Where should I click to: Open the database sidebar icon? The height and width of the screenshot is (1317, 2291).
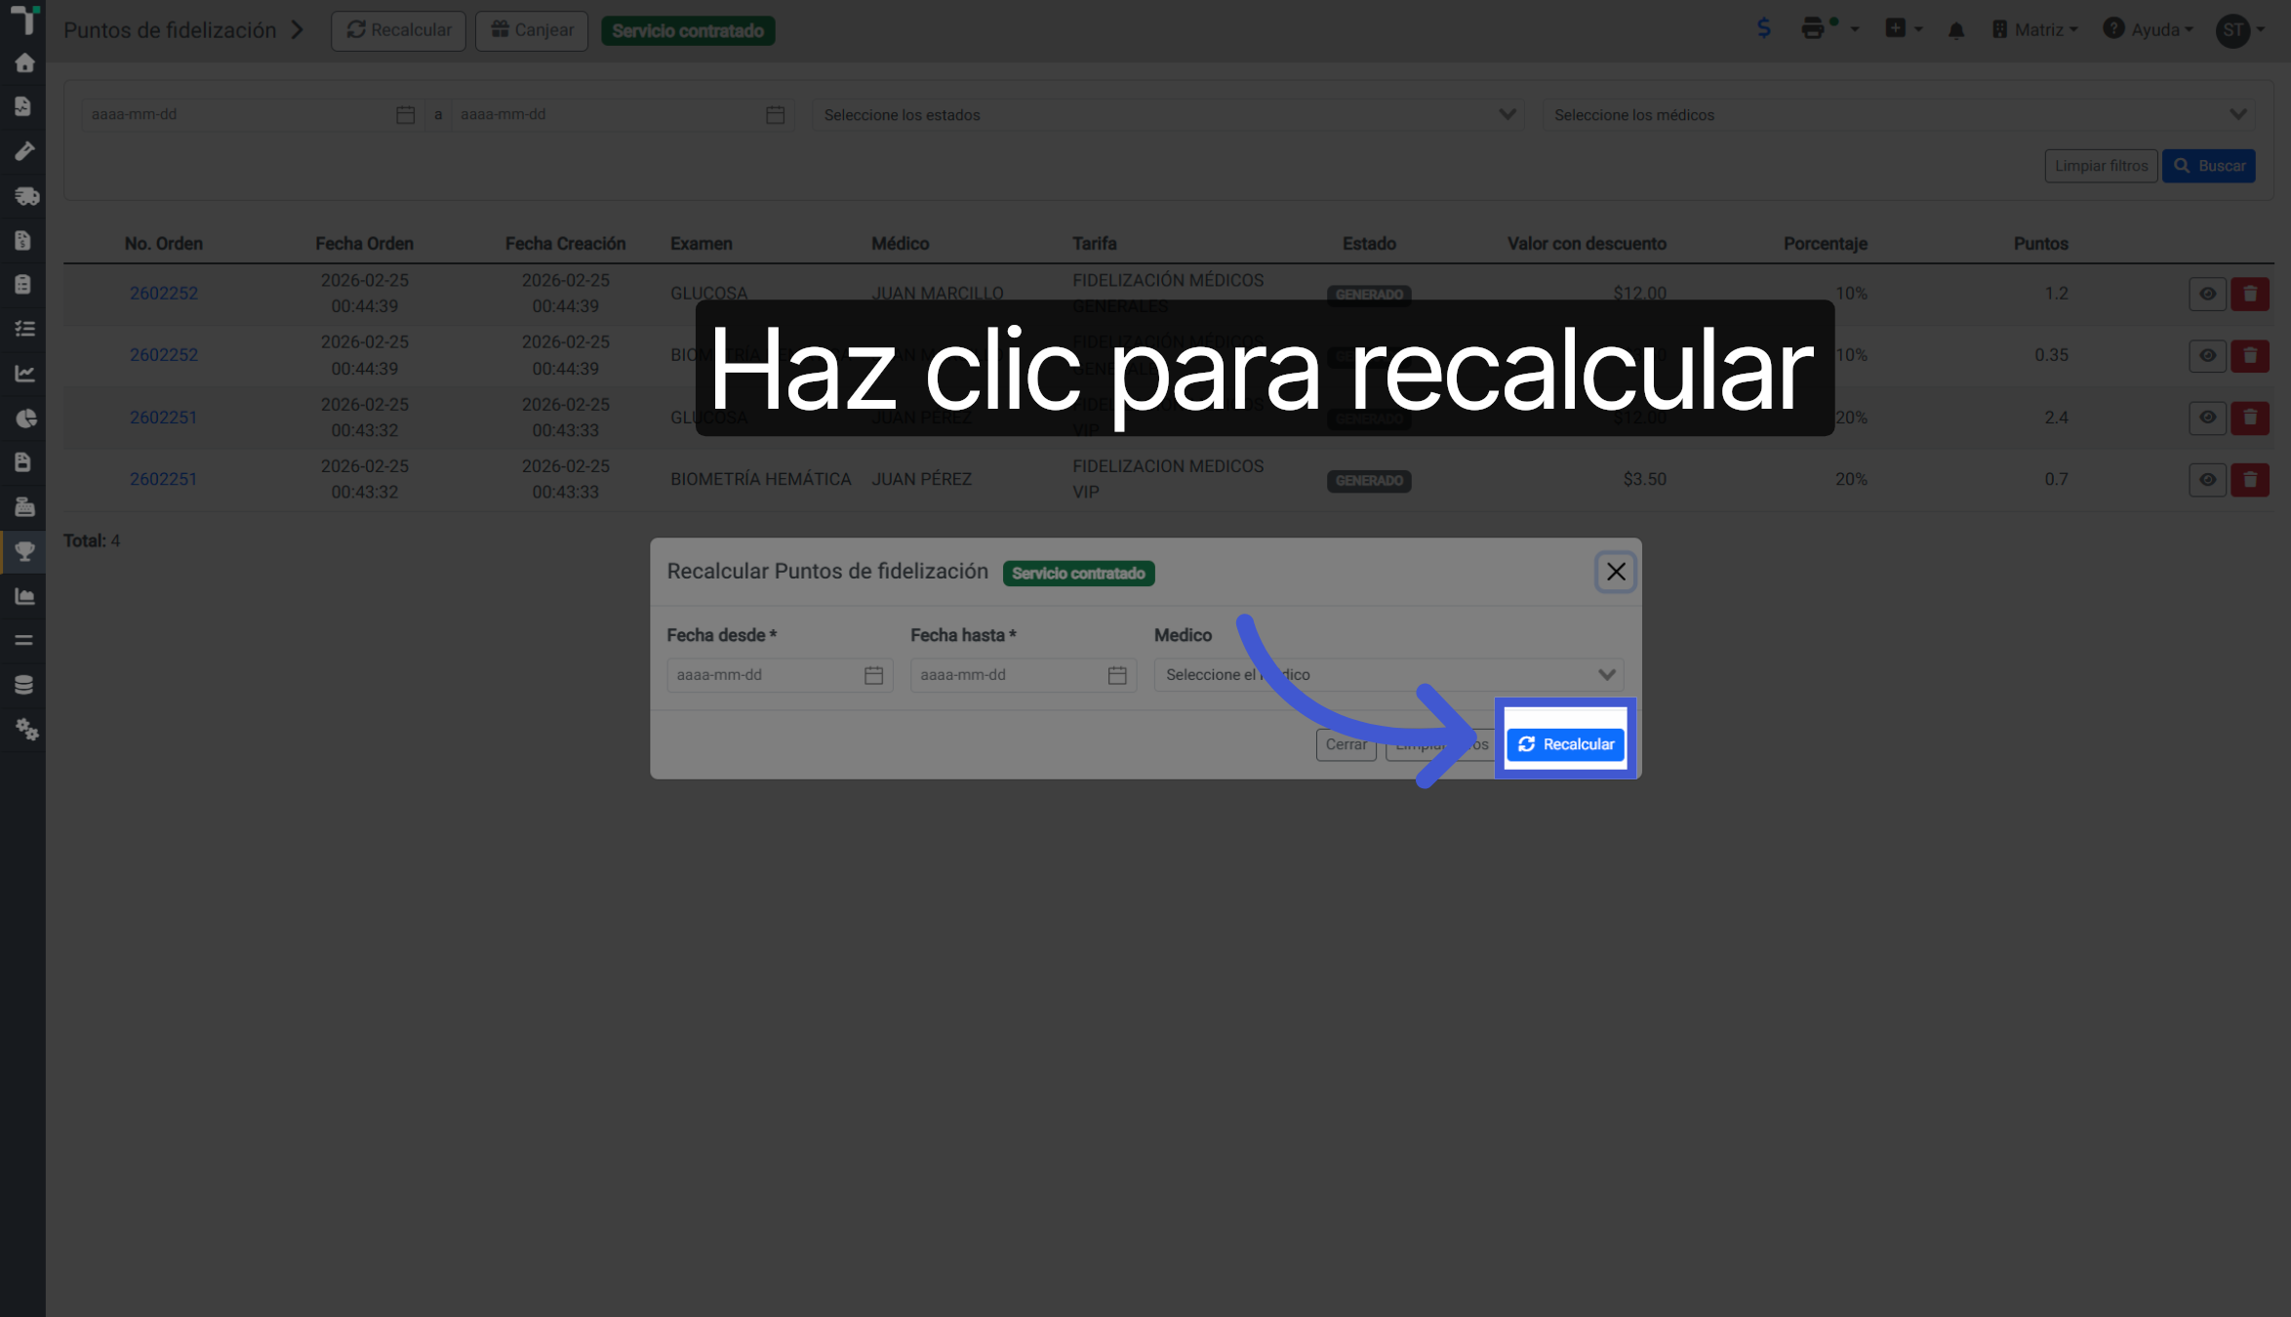pos(24,685)
